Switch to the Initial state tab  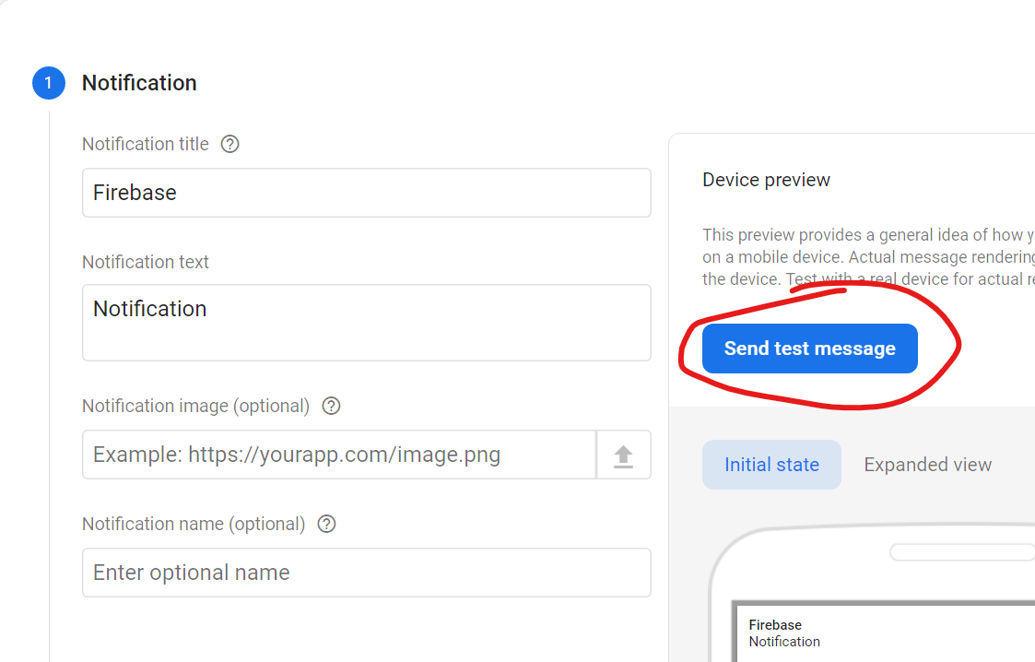click(771, 465)
